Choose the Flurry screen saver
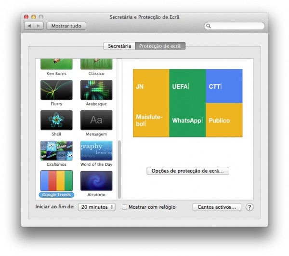The image size is (289, 256). (56, 90)
